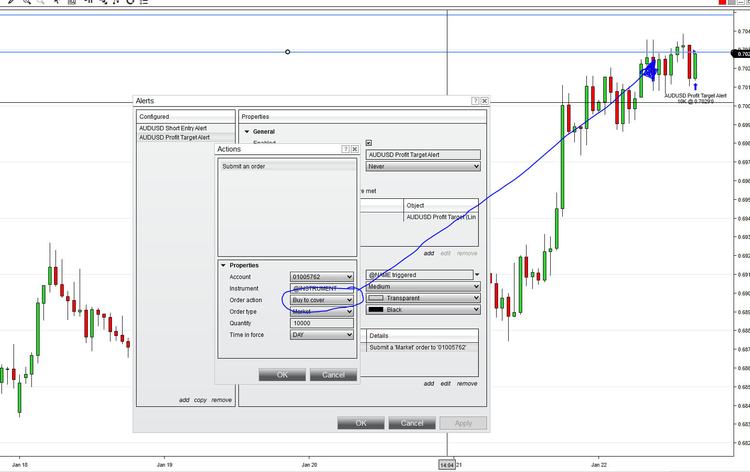This screenshot has width=750, height=472.
Task: Select 'AUDUSD Profit Target Alert' in Configured list
Action: pos(186,138)
